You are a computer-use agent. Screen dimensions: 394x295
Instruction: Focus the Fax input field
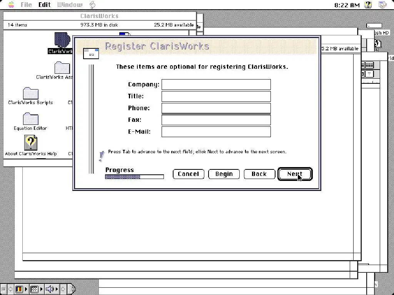tap(216, 120)
